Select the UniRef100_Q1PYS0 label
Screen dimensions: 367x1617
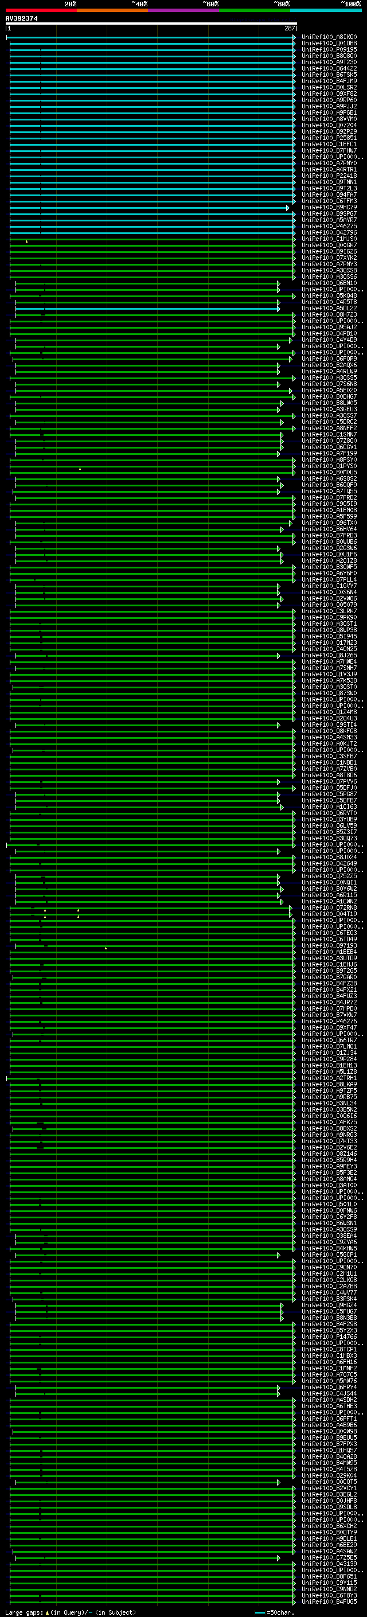(x=329, y=466)
